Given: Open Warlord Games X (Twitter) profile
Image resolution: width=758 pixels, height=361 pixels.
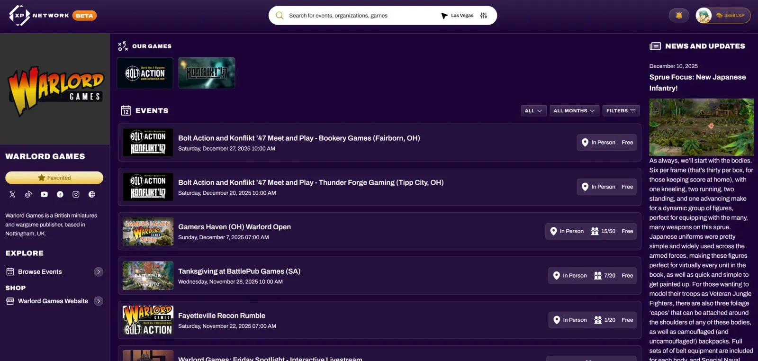Looking at the screenshot, I should [13, 194].
